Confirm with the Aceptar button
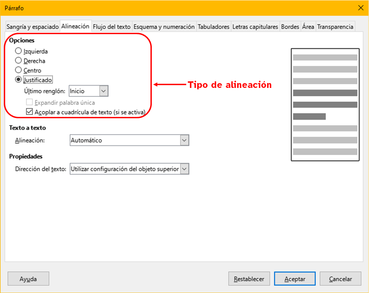This screenshot has width=369, height=293. (295, 279)
